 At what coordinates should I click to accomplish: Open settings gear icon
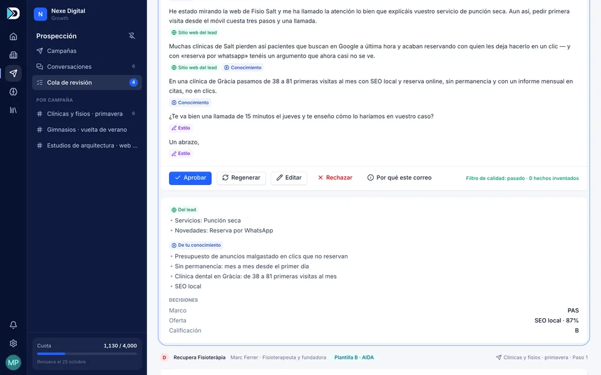tap(13, 343)
